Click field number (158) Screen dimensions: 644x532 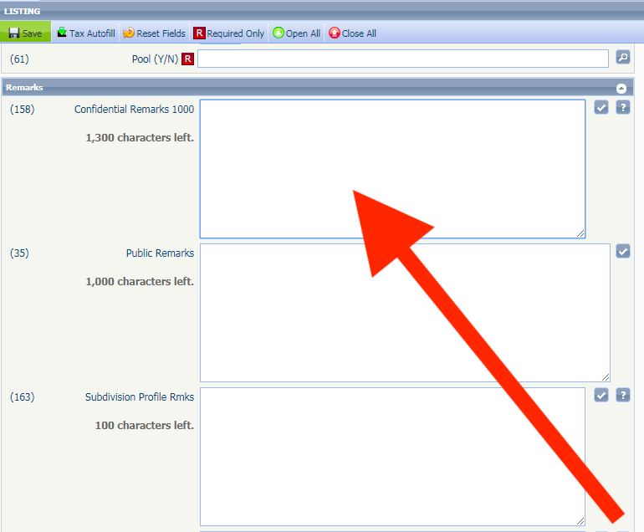pos(23,110)
